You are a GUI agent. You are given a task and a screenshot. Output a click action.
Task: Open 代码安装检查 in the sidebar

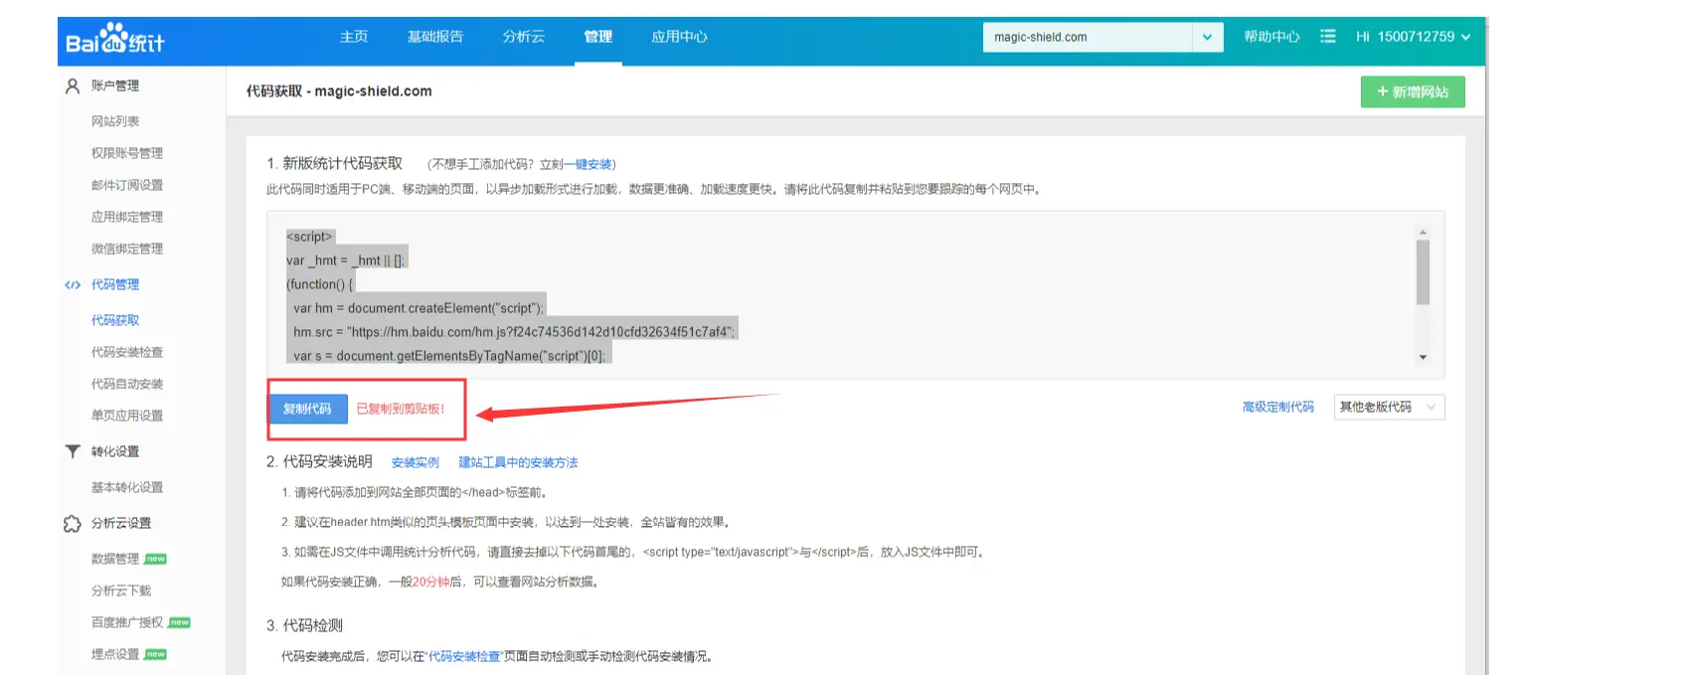(x=127, y=352)
